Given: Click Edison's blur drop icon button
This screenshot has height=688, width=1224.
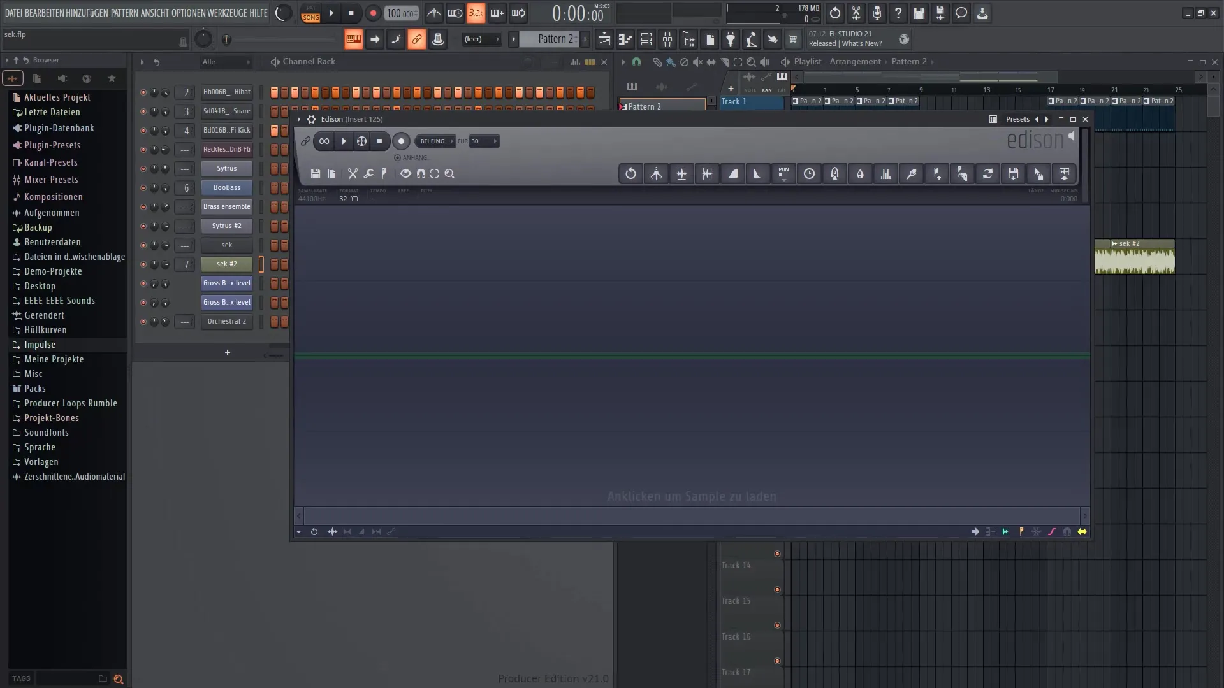Looking at the screenshot, I should point(860,173).
